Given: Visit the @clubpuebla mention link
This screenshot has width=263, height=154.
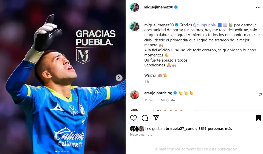Looking at the screenshot, I should 204,25.
